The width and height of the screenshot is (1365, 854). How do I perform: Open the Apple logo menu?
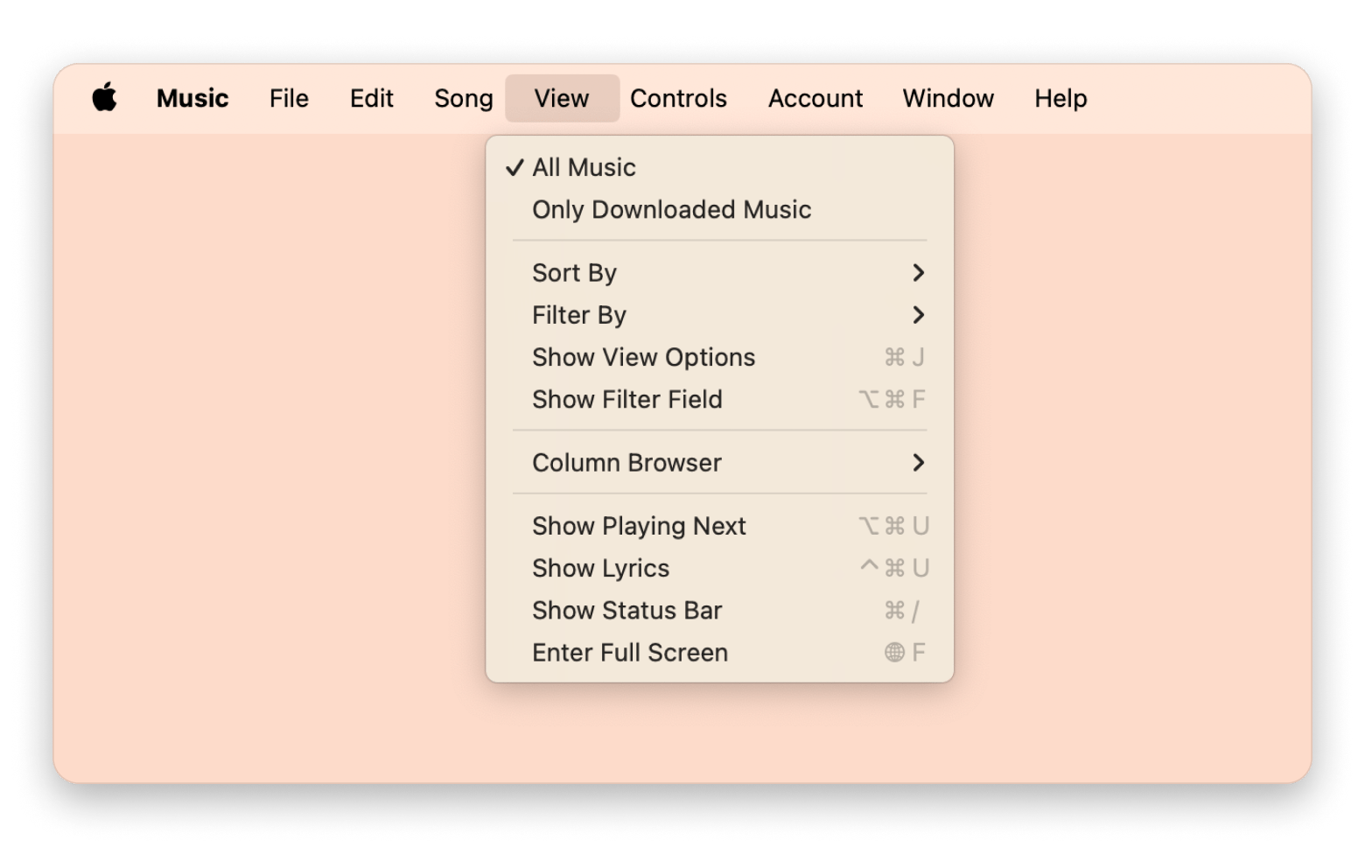(x=105, y=98)
